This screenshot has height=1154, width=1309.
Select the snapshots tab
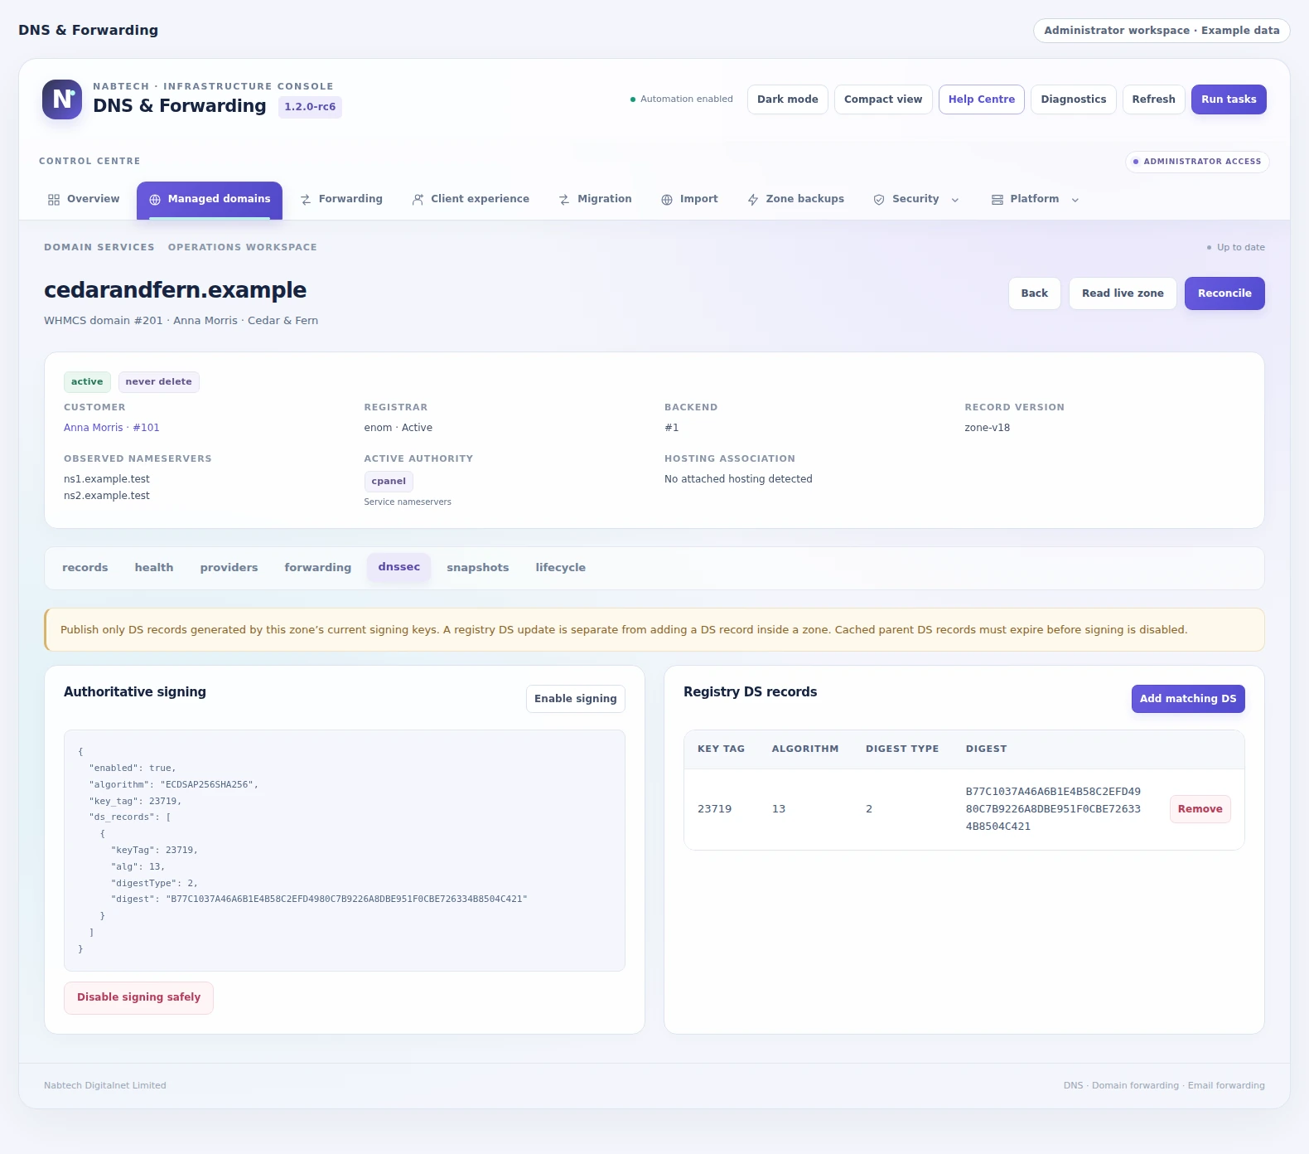(x=477, y=568)
